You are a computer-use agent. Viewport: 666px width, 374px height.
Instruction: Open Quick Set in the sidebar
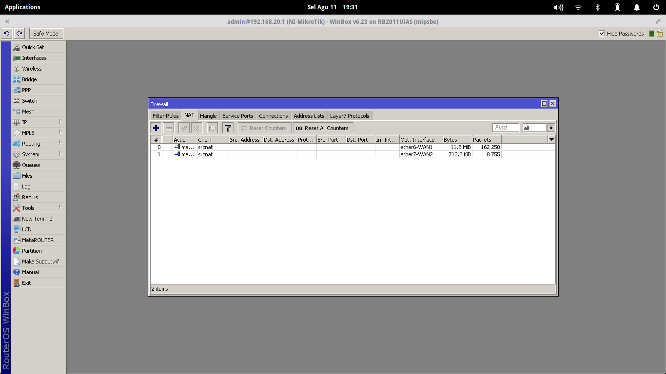coord(39,47)
